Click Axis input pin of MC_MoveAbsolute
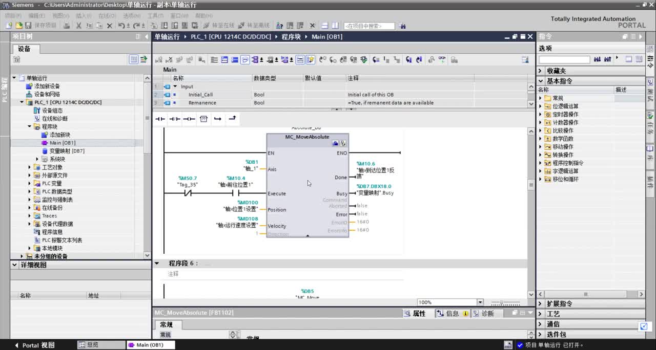656x350 pixels. click(x=272, y=169)
